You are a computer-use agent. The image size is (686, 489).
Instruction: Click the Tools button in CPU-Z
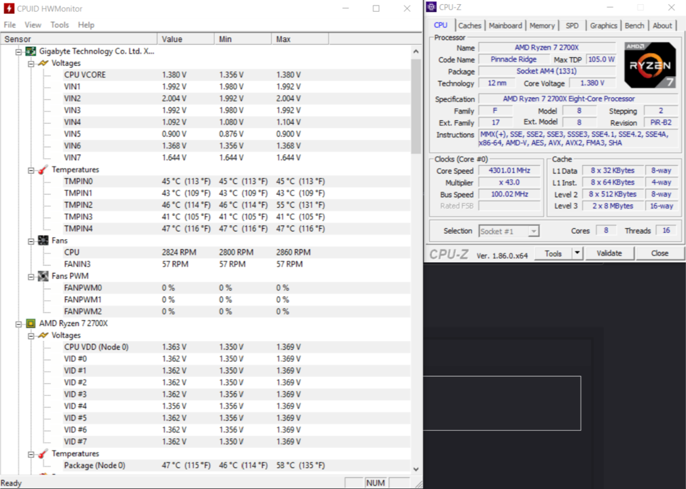pos(553,253)
